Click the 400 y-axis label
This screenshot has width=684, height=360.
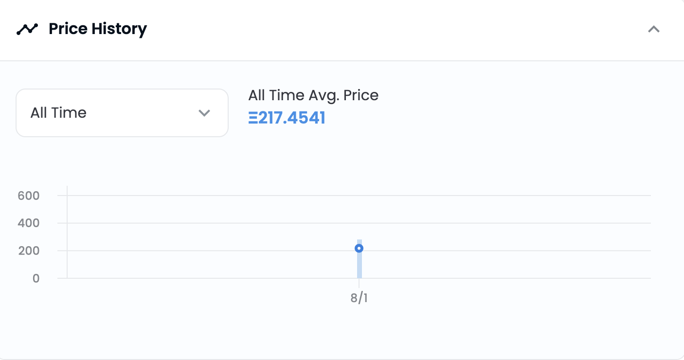click(x=29, y=223)
